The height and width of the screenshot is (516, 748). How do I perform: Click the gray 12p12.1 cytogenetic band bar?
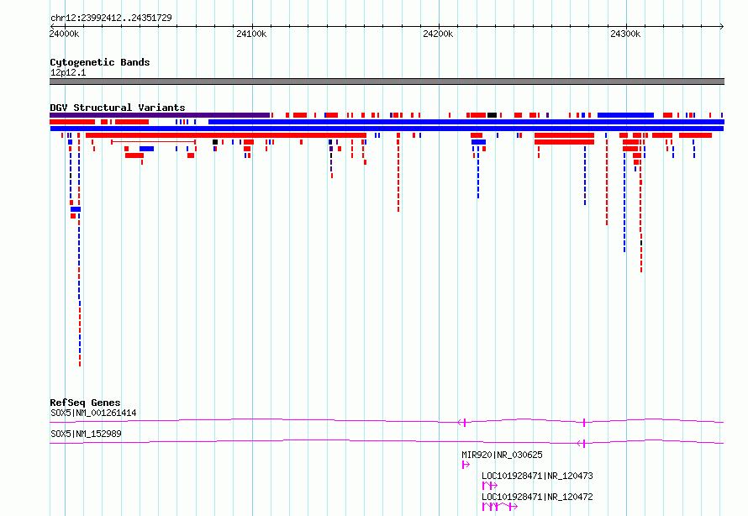point(387,82)
